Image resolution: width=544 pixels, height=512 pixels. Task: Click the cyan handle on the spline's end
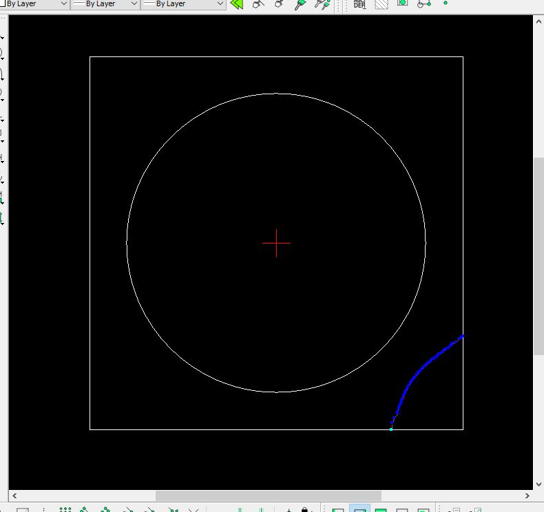(x=391, y=429)
